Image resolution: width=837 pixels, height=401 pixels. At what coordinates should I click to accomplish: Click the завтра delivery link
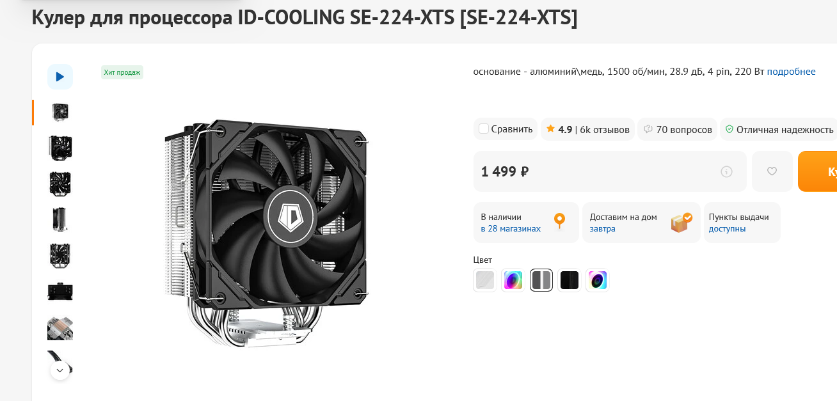point(602,228)
